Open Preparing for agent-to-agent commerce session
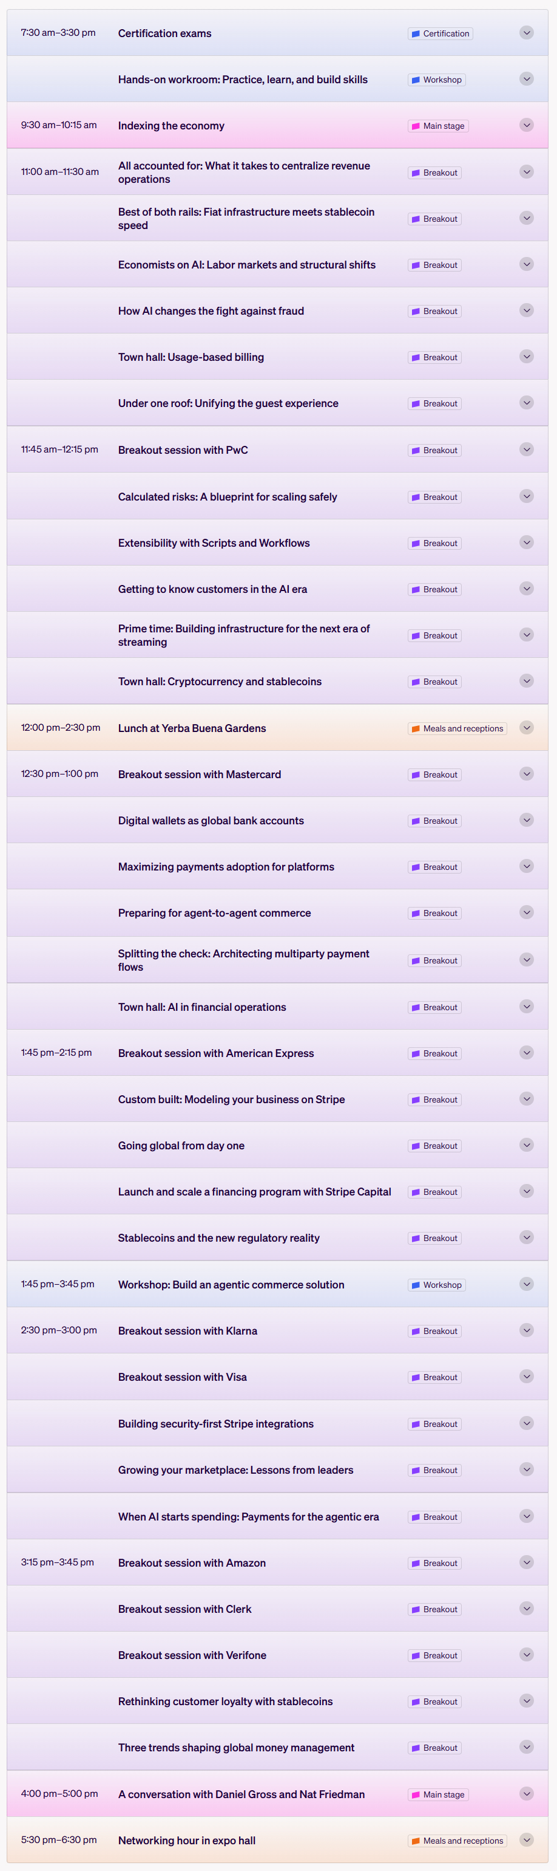The height and width of the screenshot is (1871, 557). pos(214,913)
